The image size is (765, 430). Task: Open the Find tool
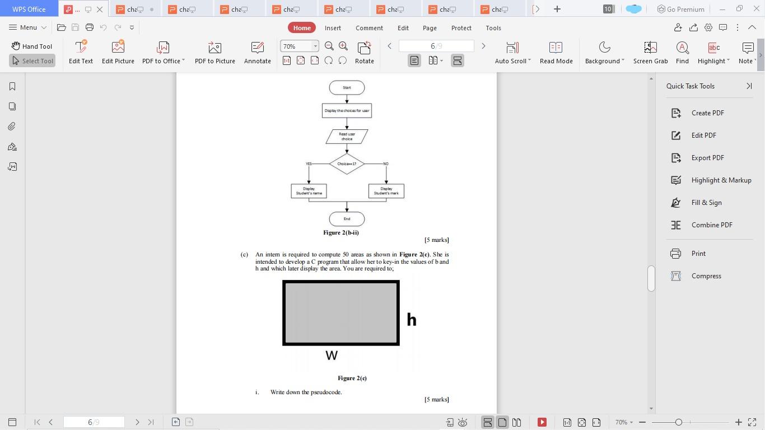click(x=682, y=52)
